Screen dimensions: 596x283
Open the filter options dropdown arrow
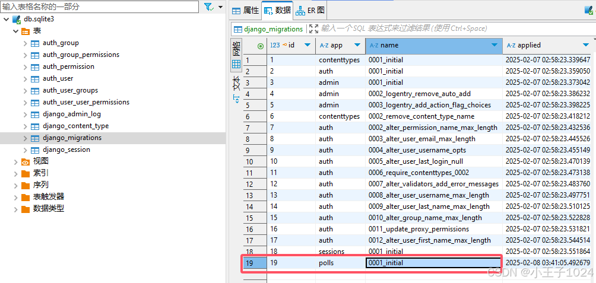click(220, 7)
